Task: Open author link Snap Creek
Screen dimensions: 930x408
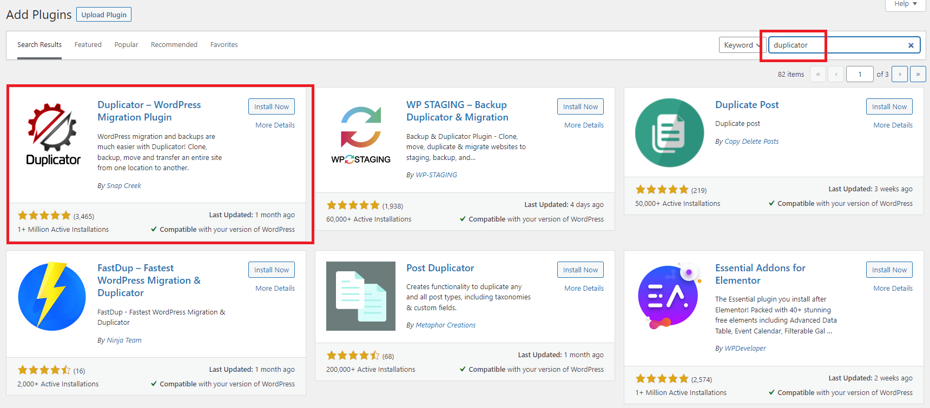Action: pos(124,186)
